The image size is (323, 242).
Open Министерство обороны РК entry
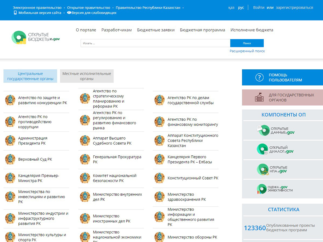192,237
